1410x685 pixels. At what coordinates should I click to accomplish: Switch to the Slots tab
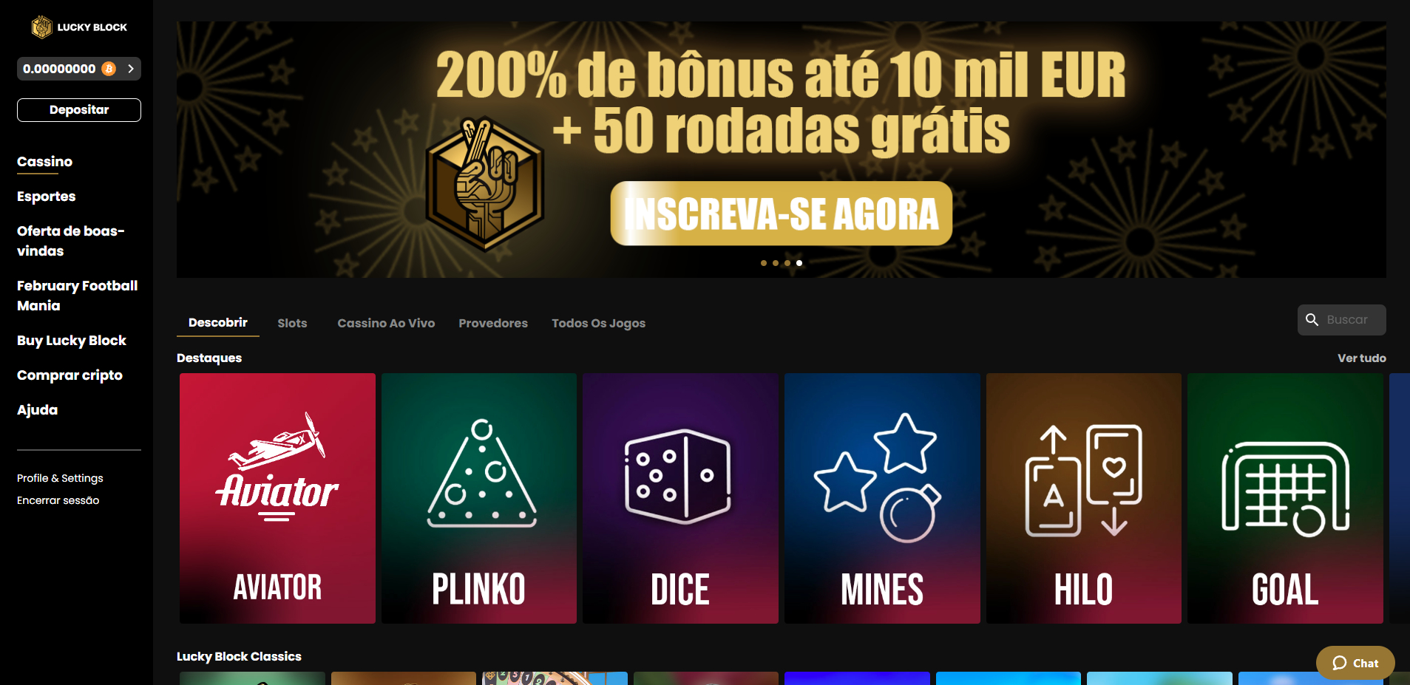pyautogui.click(x=292, y=323)
